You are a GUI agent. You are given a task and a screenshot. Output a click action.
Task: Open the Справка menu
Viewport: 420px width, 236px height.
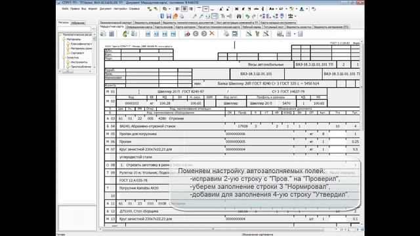134,9
